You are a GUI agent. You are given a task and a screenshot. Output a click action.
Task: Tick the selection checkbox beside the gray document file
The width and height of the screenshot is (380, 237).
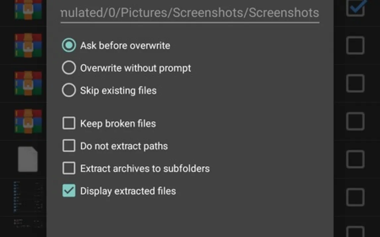pyautogui.click(x=355, y=159)
